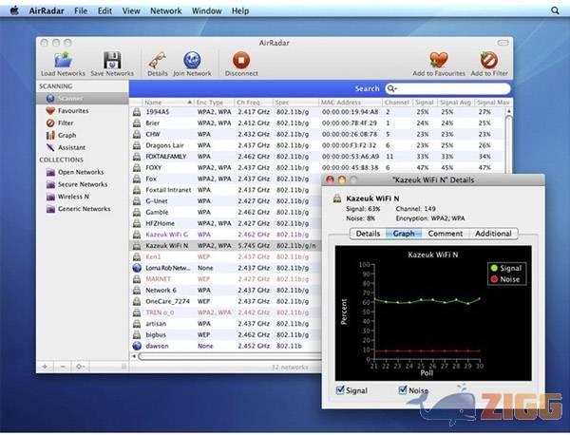Open Details with the glasses icon
The width and height of the screenshot is (570, 435).
click(158, 61)
